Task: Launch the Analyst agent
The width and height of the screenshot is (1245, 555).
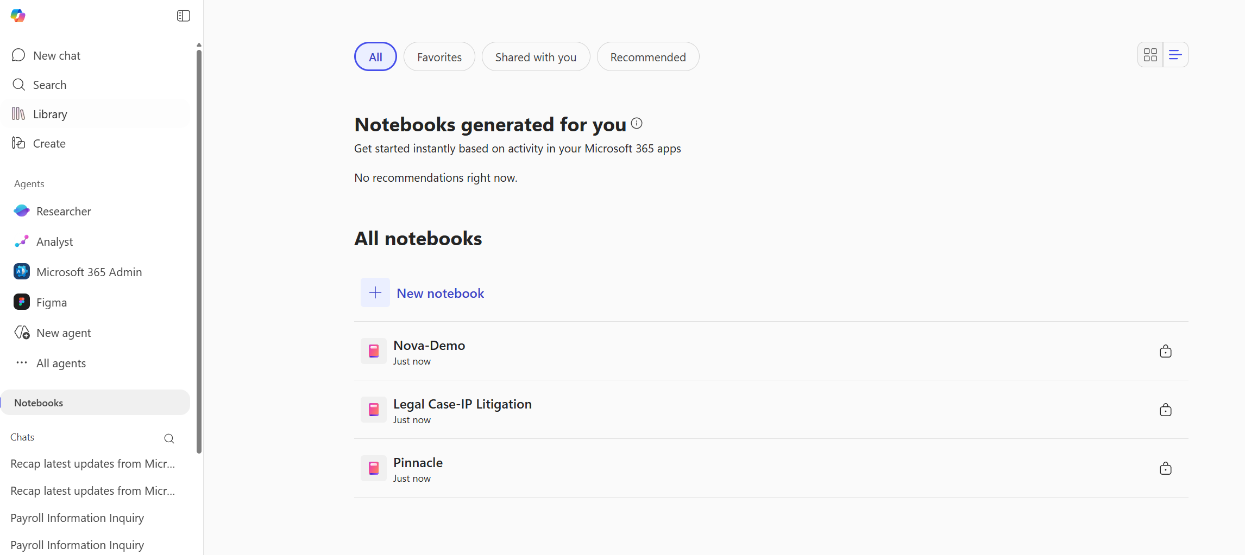Action: click(54, 241)
